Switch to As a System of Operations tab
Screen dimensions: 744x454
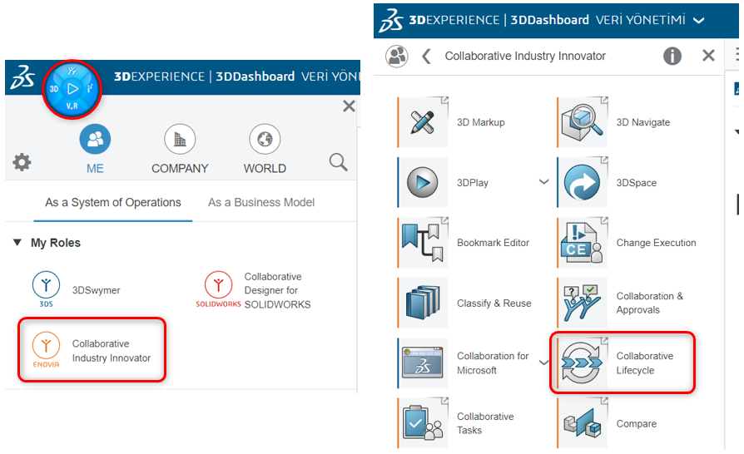(113, 202)
